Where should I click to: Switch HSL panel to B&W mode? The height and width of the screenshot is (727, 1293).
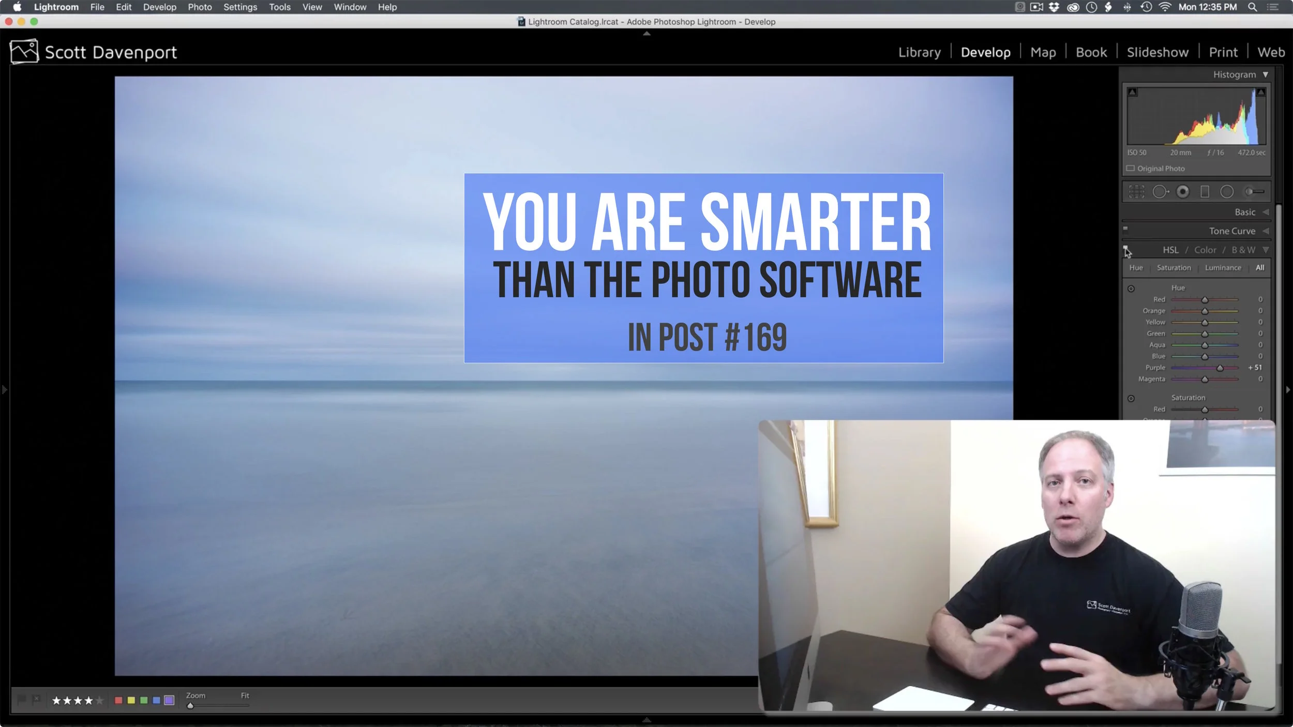[x=1243, y=250]
